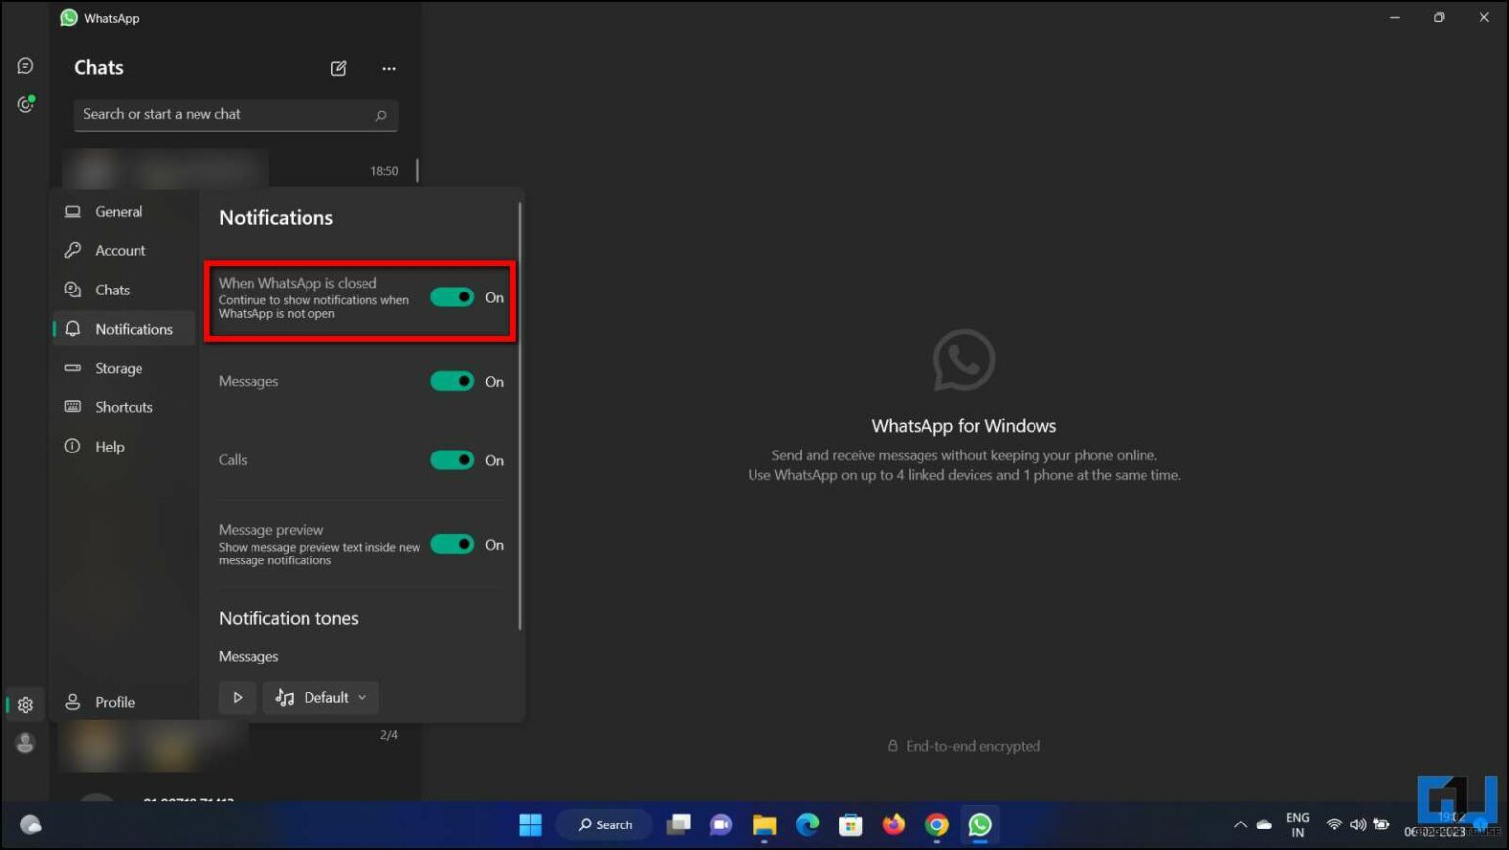The width and height of the screenshot is (1509, 850).
Task: Open the Default notification tone dropdown
Action: [x=321, y=697]
